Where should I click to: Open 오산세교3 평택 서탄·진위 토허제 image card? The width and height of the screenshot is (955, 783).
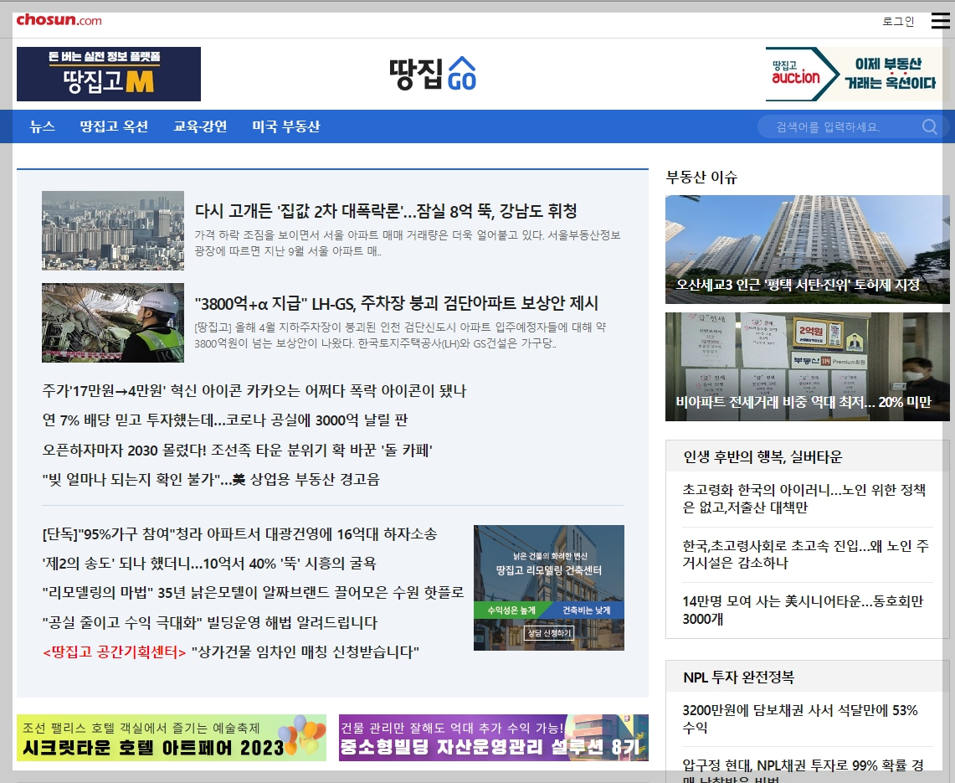(807, 250)
